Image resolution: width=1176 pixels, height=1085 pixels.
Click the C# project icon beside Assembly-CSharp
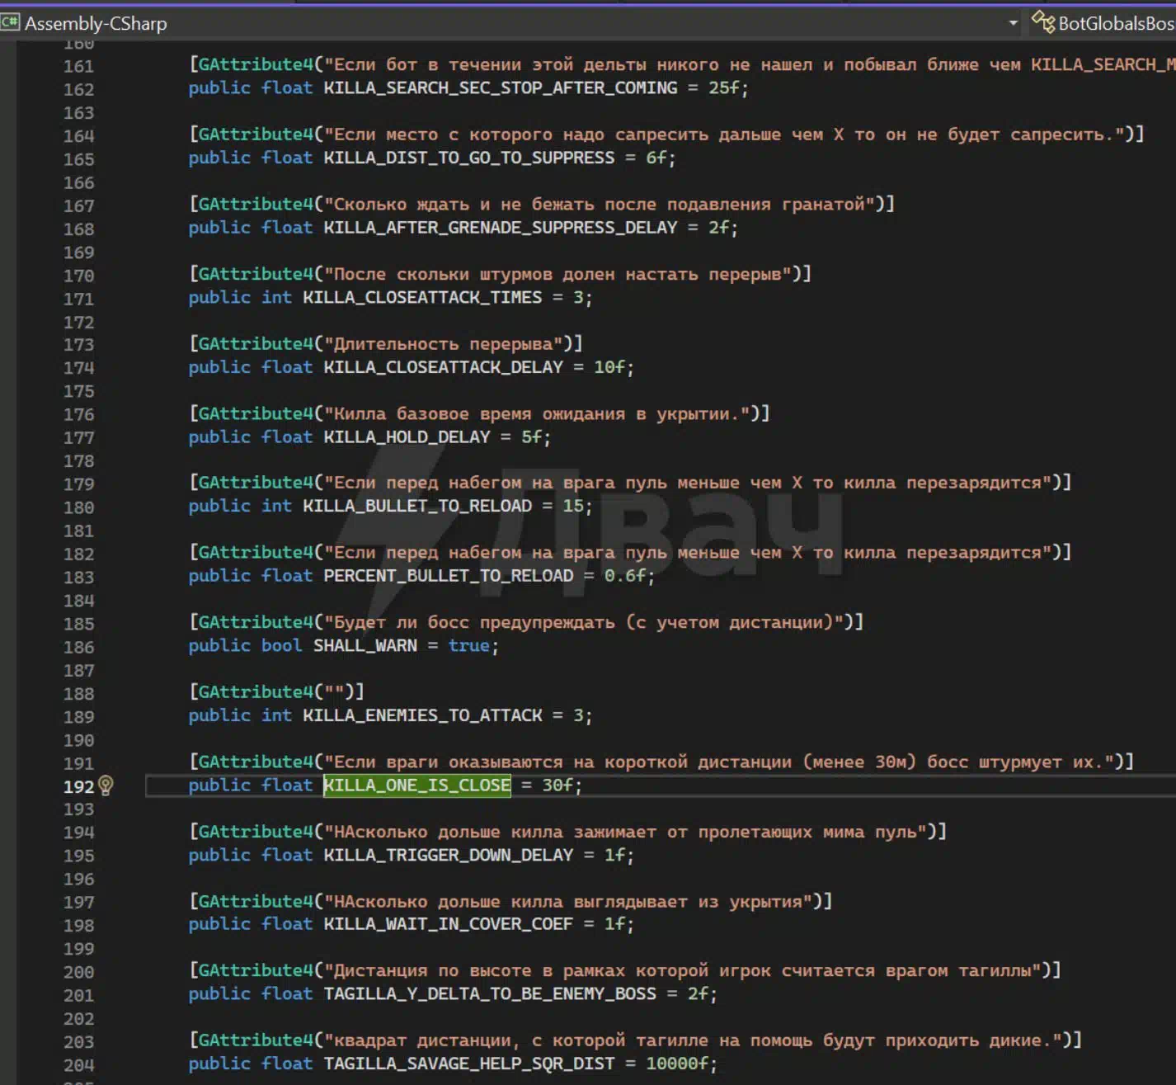pyautogui.click(x=10, y=22)
